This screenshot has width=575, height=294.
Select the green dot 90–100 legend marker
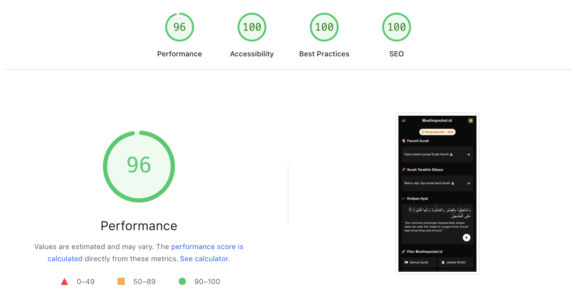182,281
